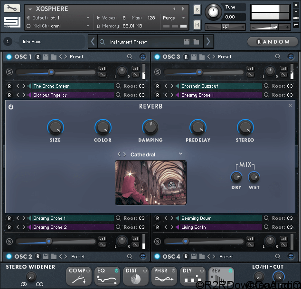This screenshot has width=301, height=289.
Task: Open the REV effect tab
Action: pyautogui.click(x=221, y=276)
